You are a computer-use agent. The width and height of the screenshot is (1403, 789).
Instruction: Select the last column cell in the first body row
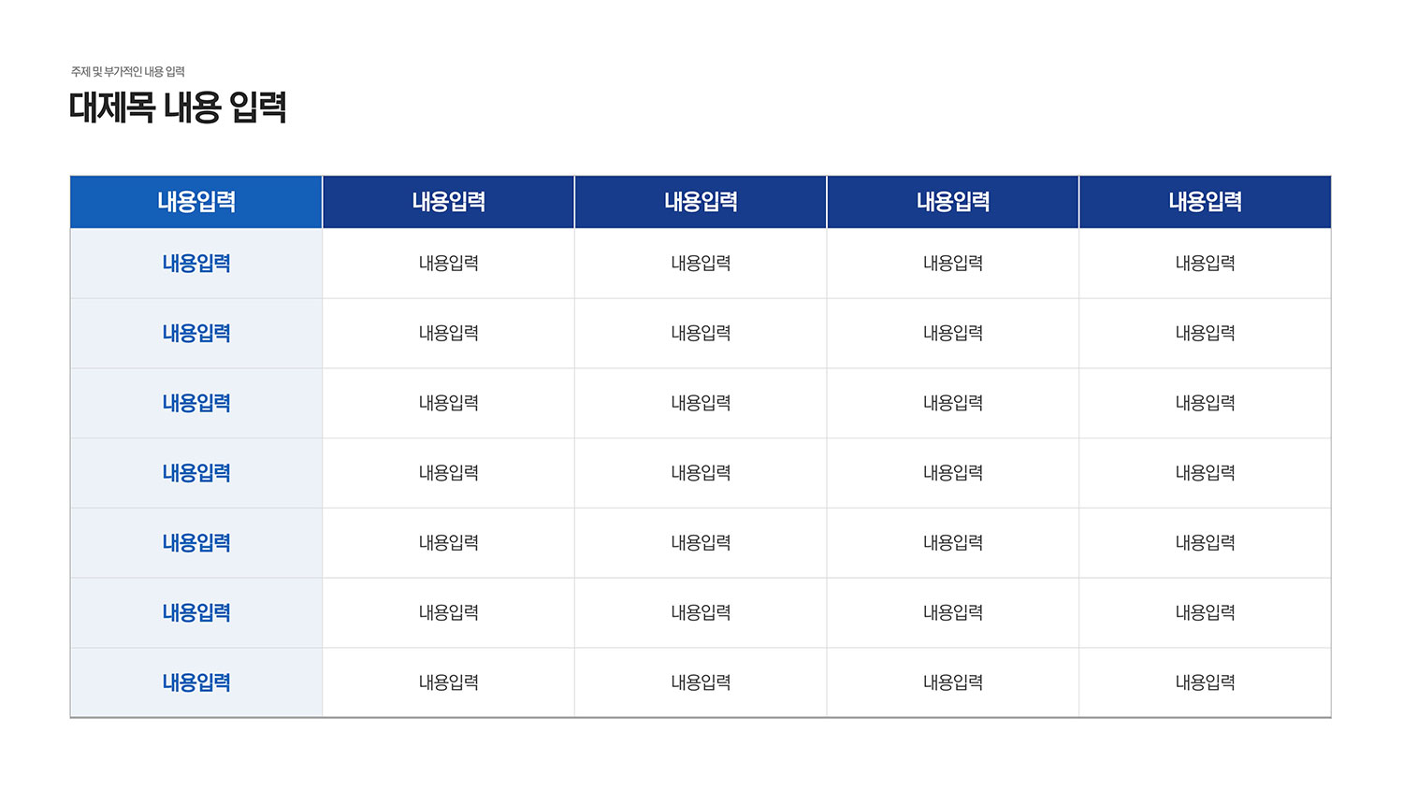click(1206, 264)
